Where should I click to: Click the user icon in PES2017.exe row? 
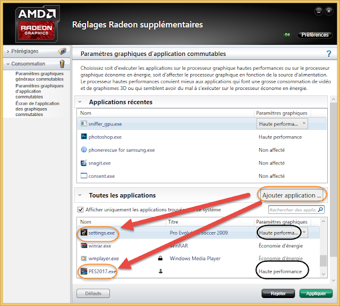tap(160, 271)
